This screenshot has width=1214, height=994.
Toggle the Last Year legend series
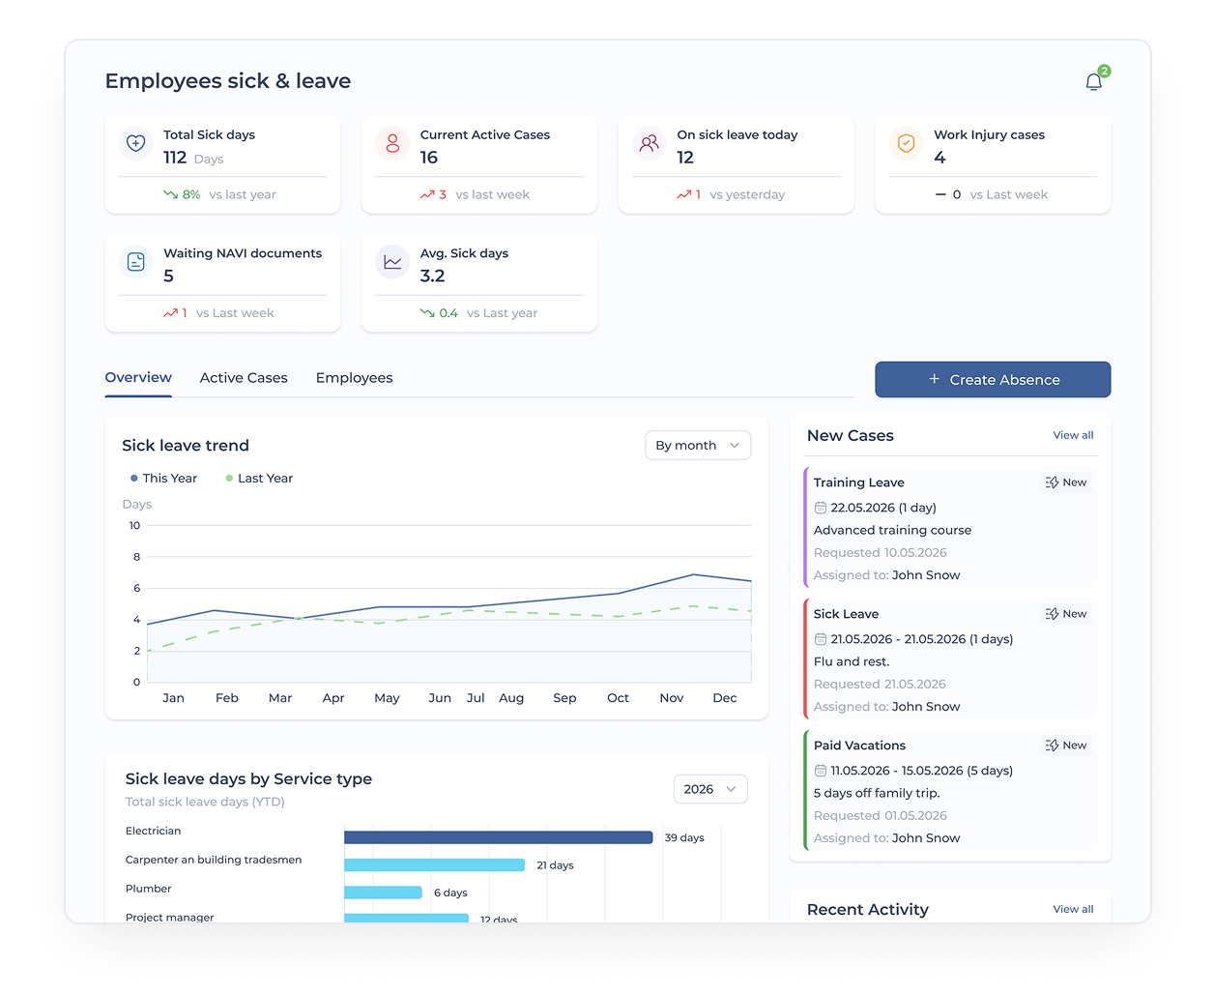[x=259, y=479]
